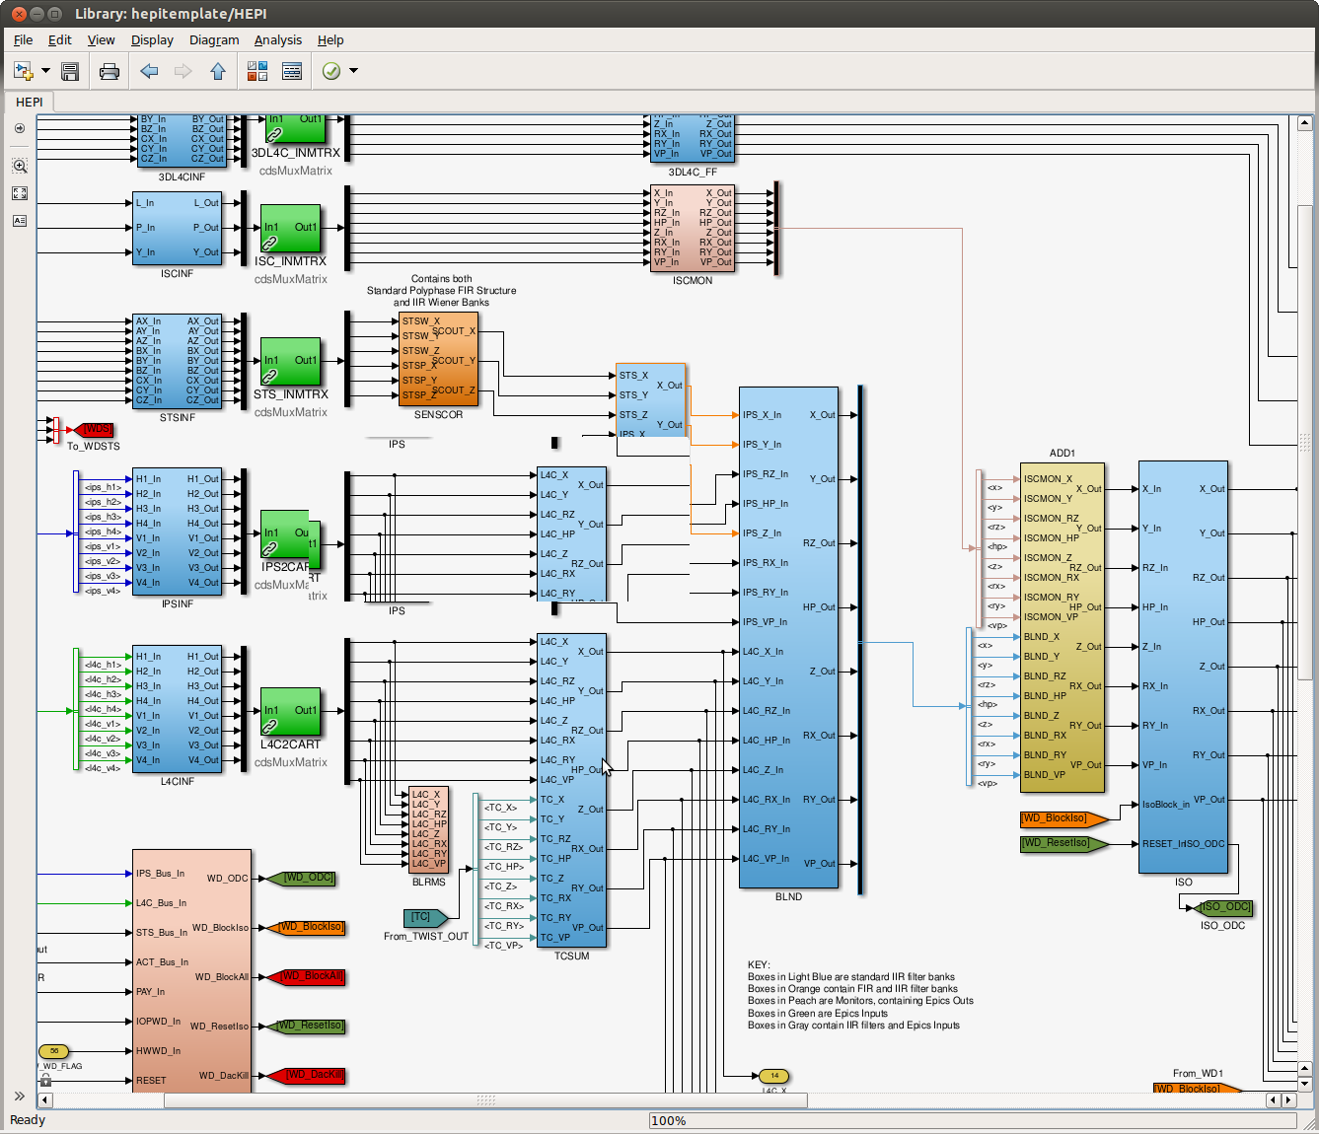Select the BLRMS block
Image resolution: width=1319 pixels, height=1134 pixels.
coord(429,829)
